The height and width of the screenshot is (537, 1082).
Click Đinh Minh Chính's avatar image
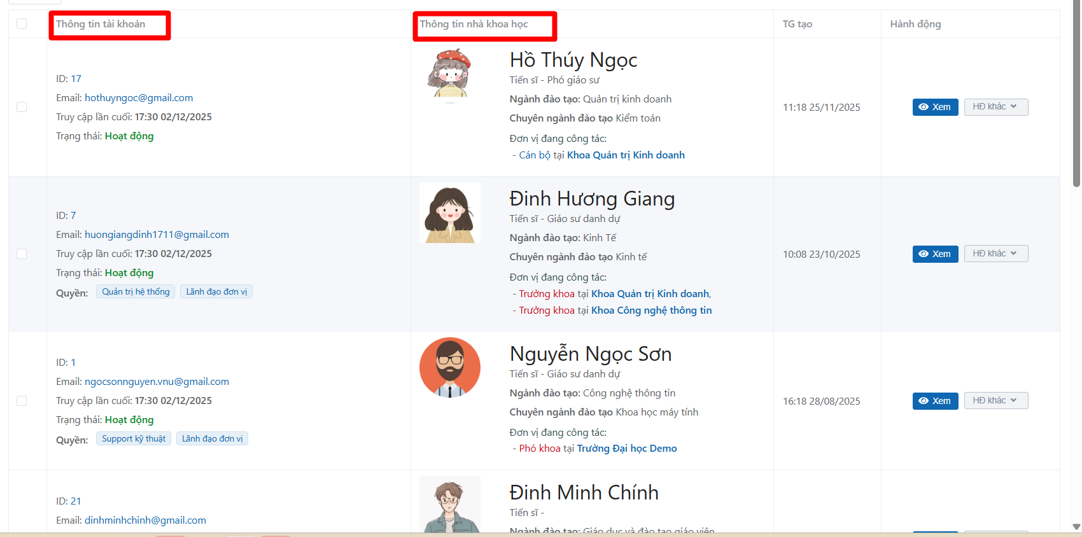(x=450, y=505)
